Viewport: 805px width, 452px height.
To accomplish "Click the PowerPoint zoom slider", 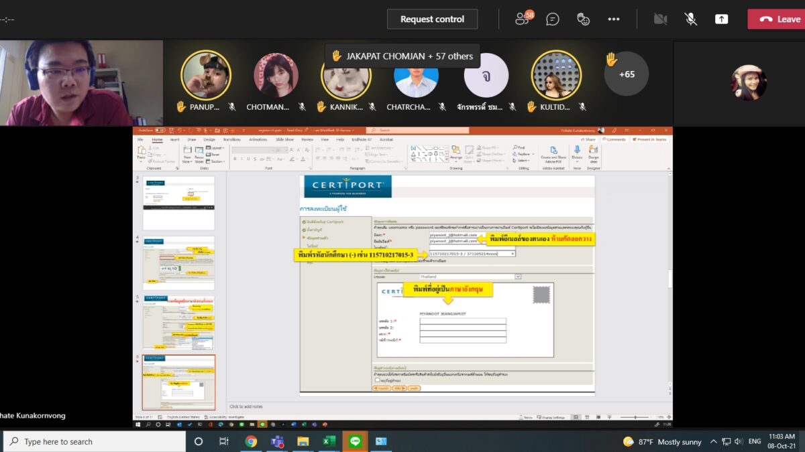I will (635, 417).
